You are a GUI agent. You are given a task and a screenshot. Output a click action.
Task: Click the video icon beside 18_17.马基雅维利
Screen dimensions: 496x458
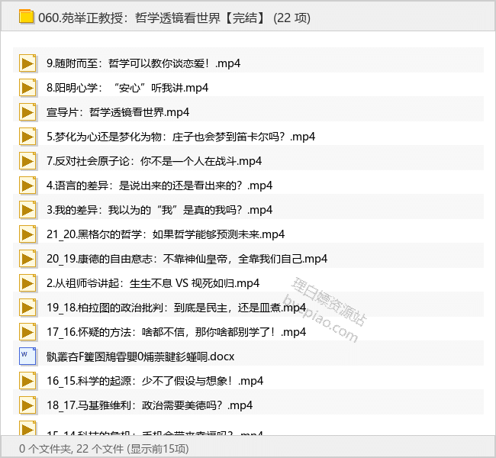[x=27, y=405]
